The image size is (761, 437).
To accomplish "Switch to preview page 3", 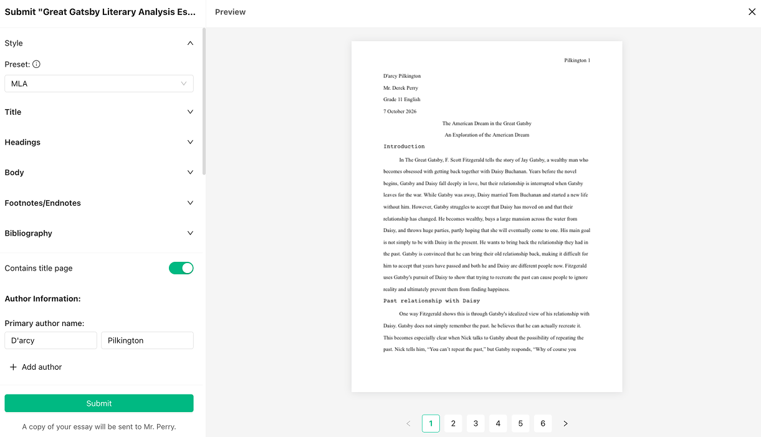I will coord(476,423).
